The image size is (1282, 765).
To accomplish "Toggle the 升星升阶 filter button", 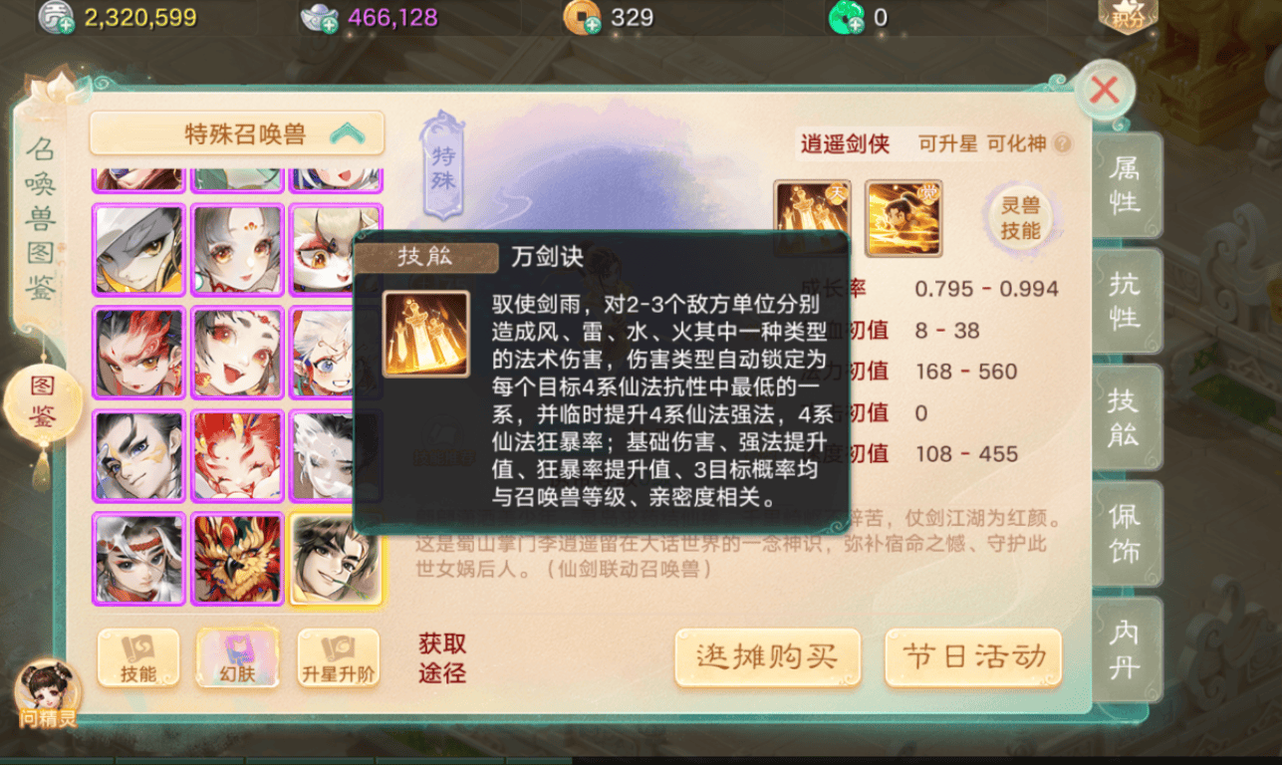I will (x=338, y=657).
